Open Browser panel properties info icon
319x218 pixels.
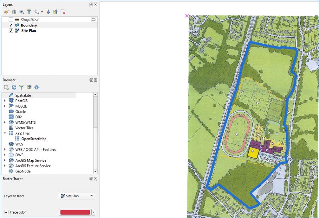[36, 87]
